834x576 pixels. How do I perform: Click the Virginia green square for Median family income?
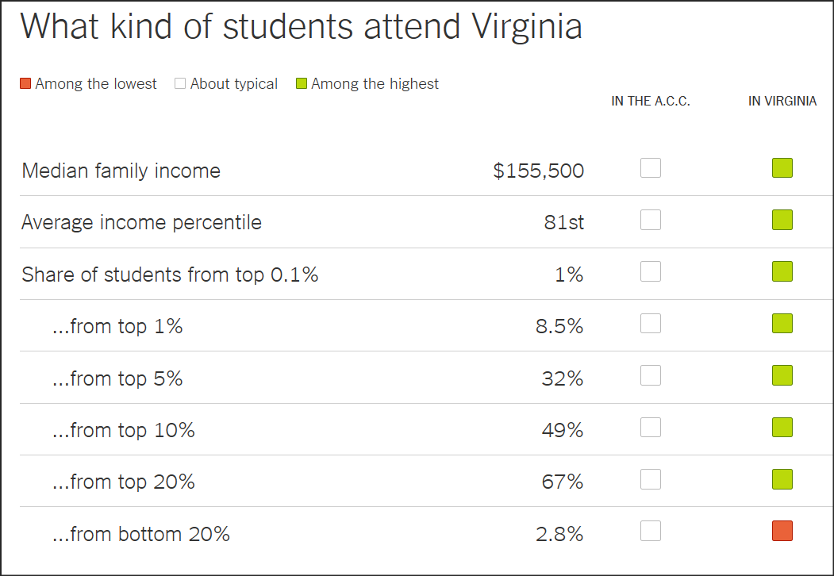tap(782, 168)
